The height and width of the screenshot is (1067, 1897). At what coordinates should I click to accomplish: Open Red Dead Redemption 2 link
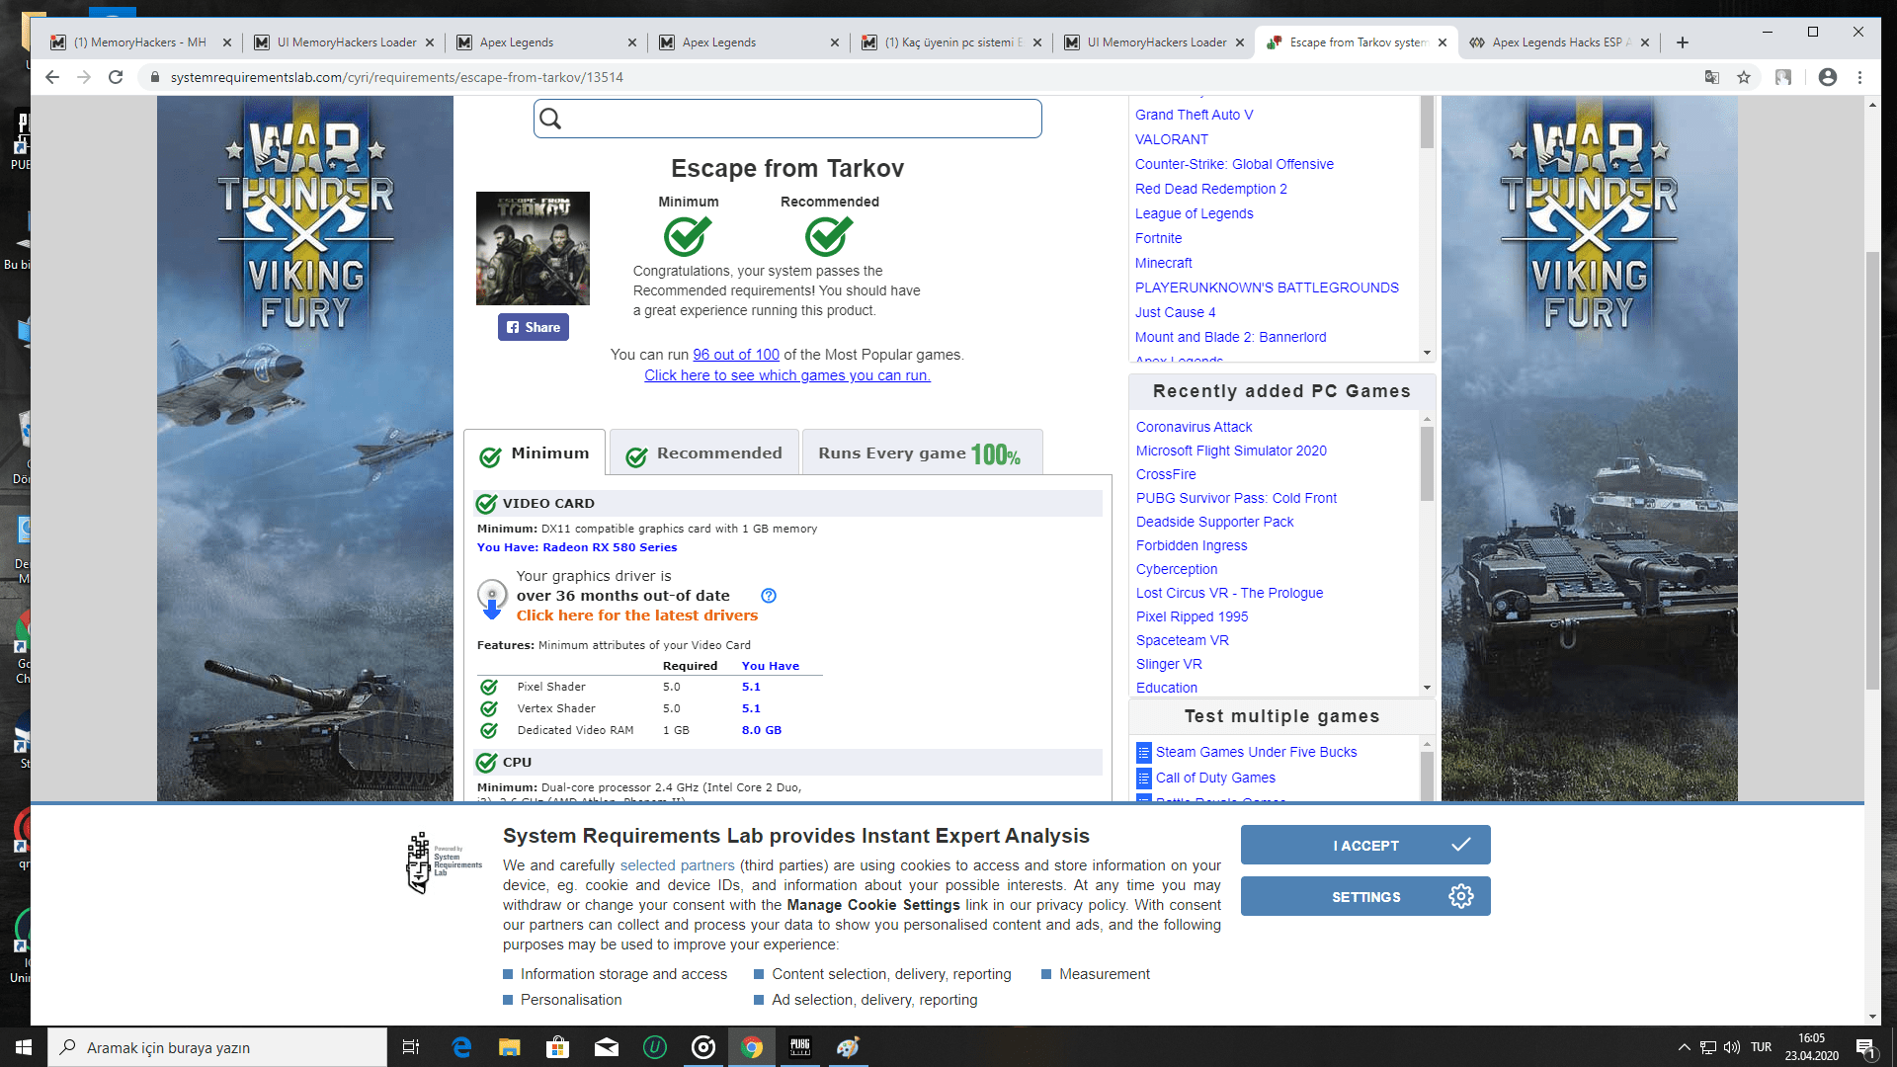1211,189
